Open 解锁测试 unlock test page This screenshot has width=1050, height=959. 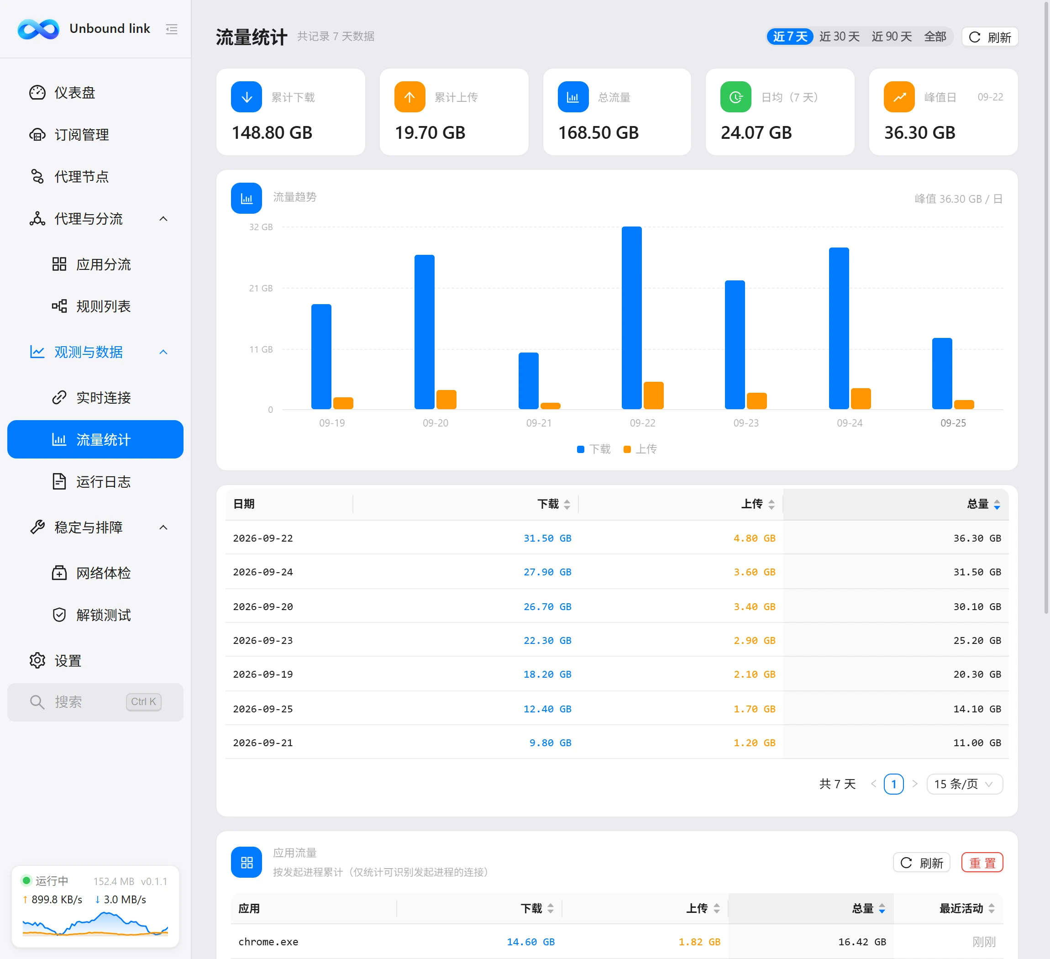95,615
